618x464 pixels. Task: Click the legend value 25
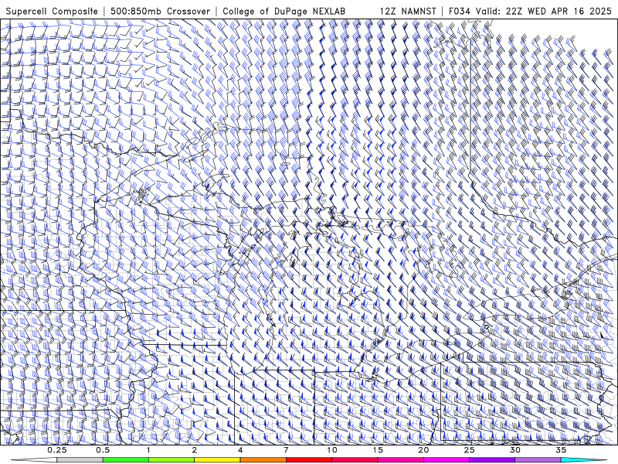[469, 450]
